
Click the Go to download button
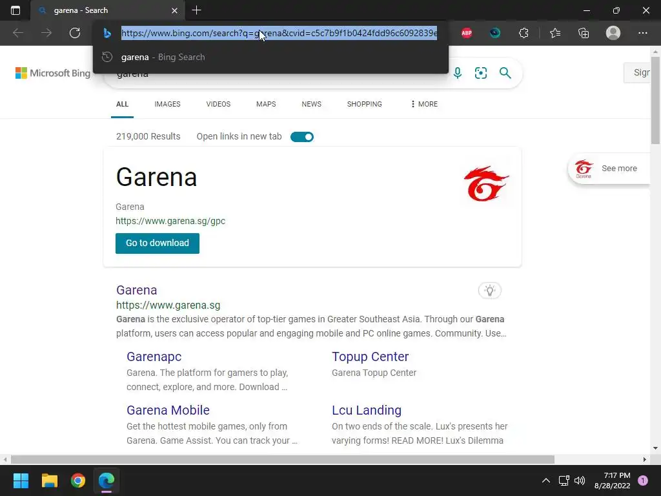158,243
